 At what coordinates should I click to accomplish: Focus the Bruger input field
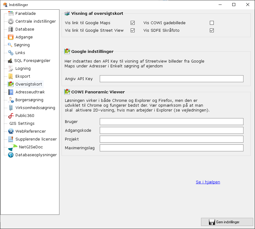171,122
